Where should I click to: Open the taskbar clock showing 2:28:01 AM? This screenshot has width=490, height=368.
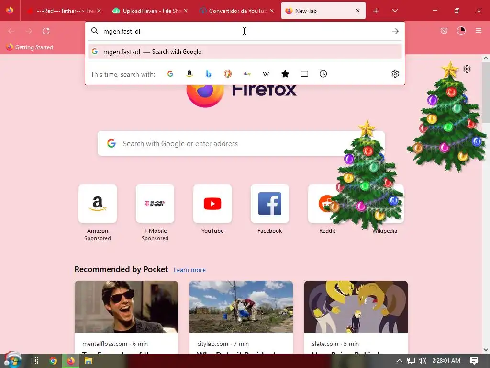click(x=446, y=361)
